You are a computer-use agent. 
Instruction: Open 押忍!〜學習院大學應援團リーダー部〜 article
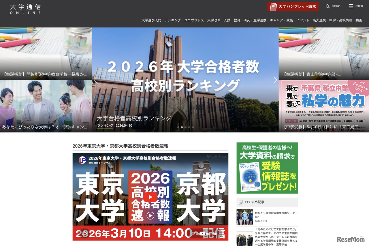[x=276, y=215]
